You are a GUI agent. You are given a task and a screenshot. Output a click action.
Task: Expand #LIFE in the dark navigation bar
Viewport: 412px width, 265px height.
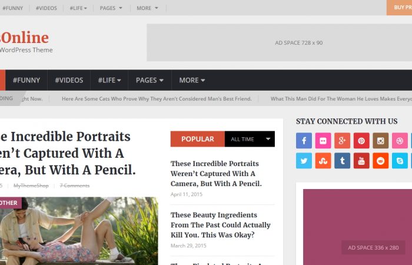(x=109, y=80)
